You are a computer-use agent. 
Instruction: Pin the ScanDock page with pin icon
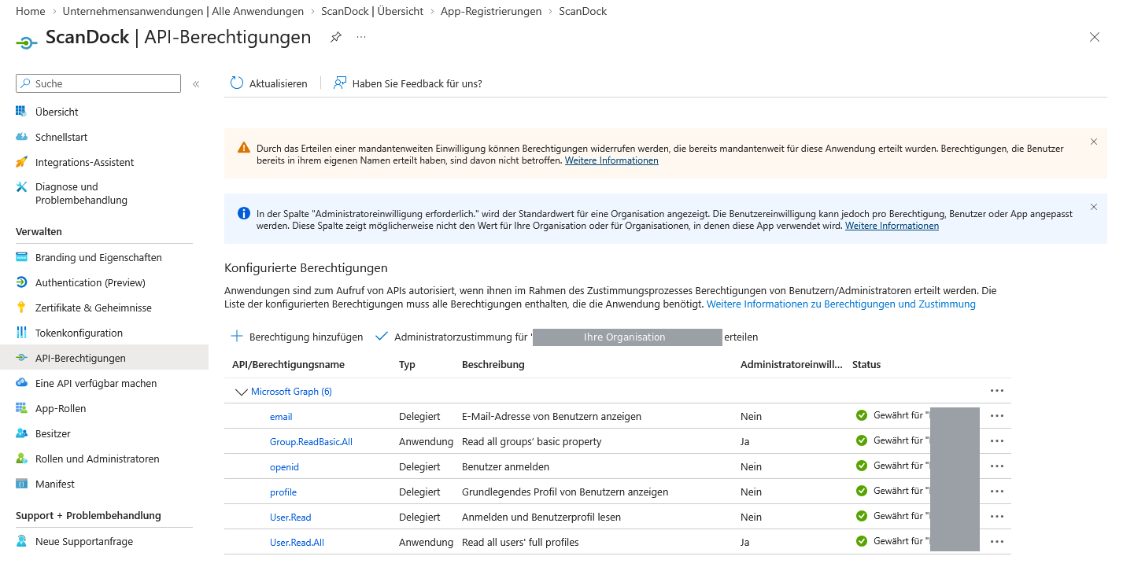pos(336,37)
